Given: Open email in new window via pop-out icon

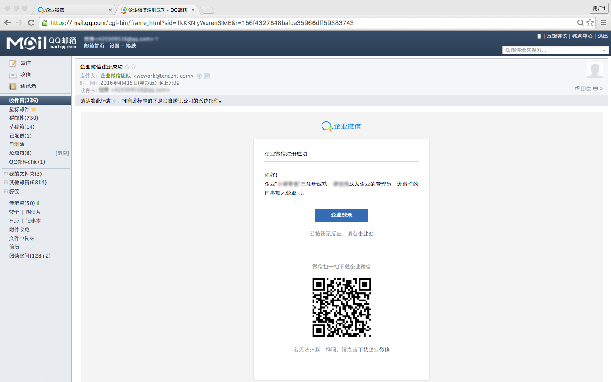Looking at the screenshot, I should tap(577, 88).
